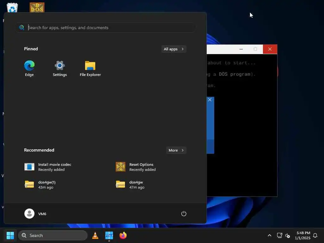Open File Explorer from pinned apps
This screenshot has width=324, height=243.
90,68
